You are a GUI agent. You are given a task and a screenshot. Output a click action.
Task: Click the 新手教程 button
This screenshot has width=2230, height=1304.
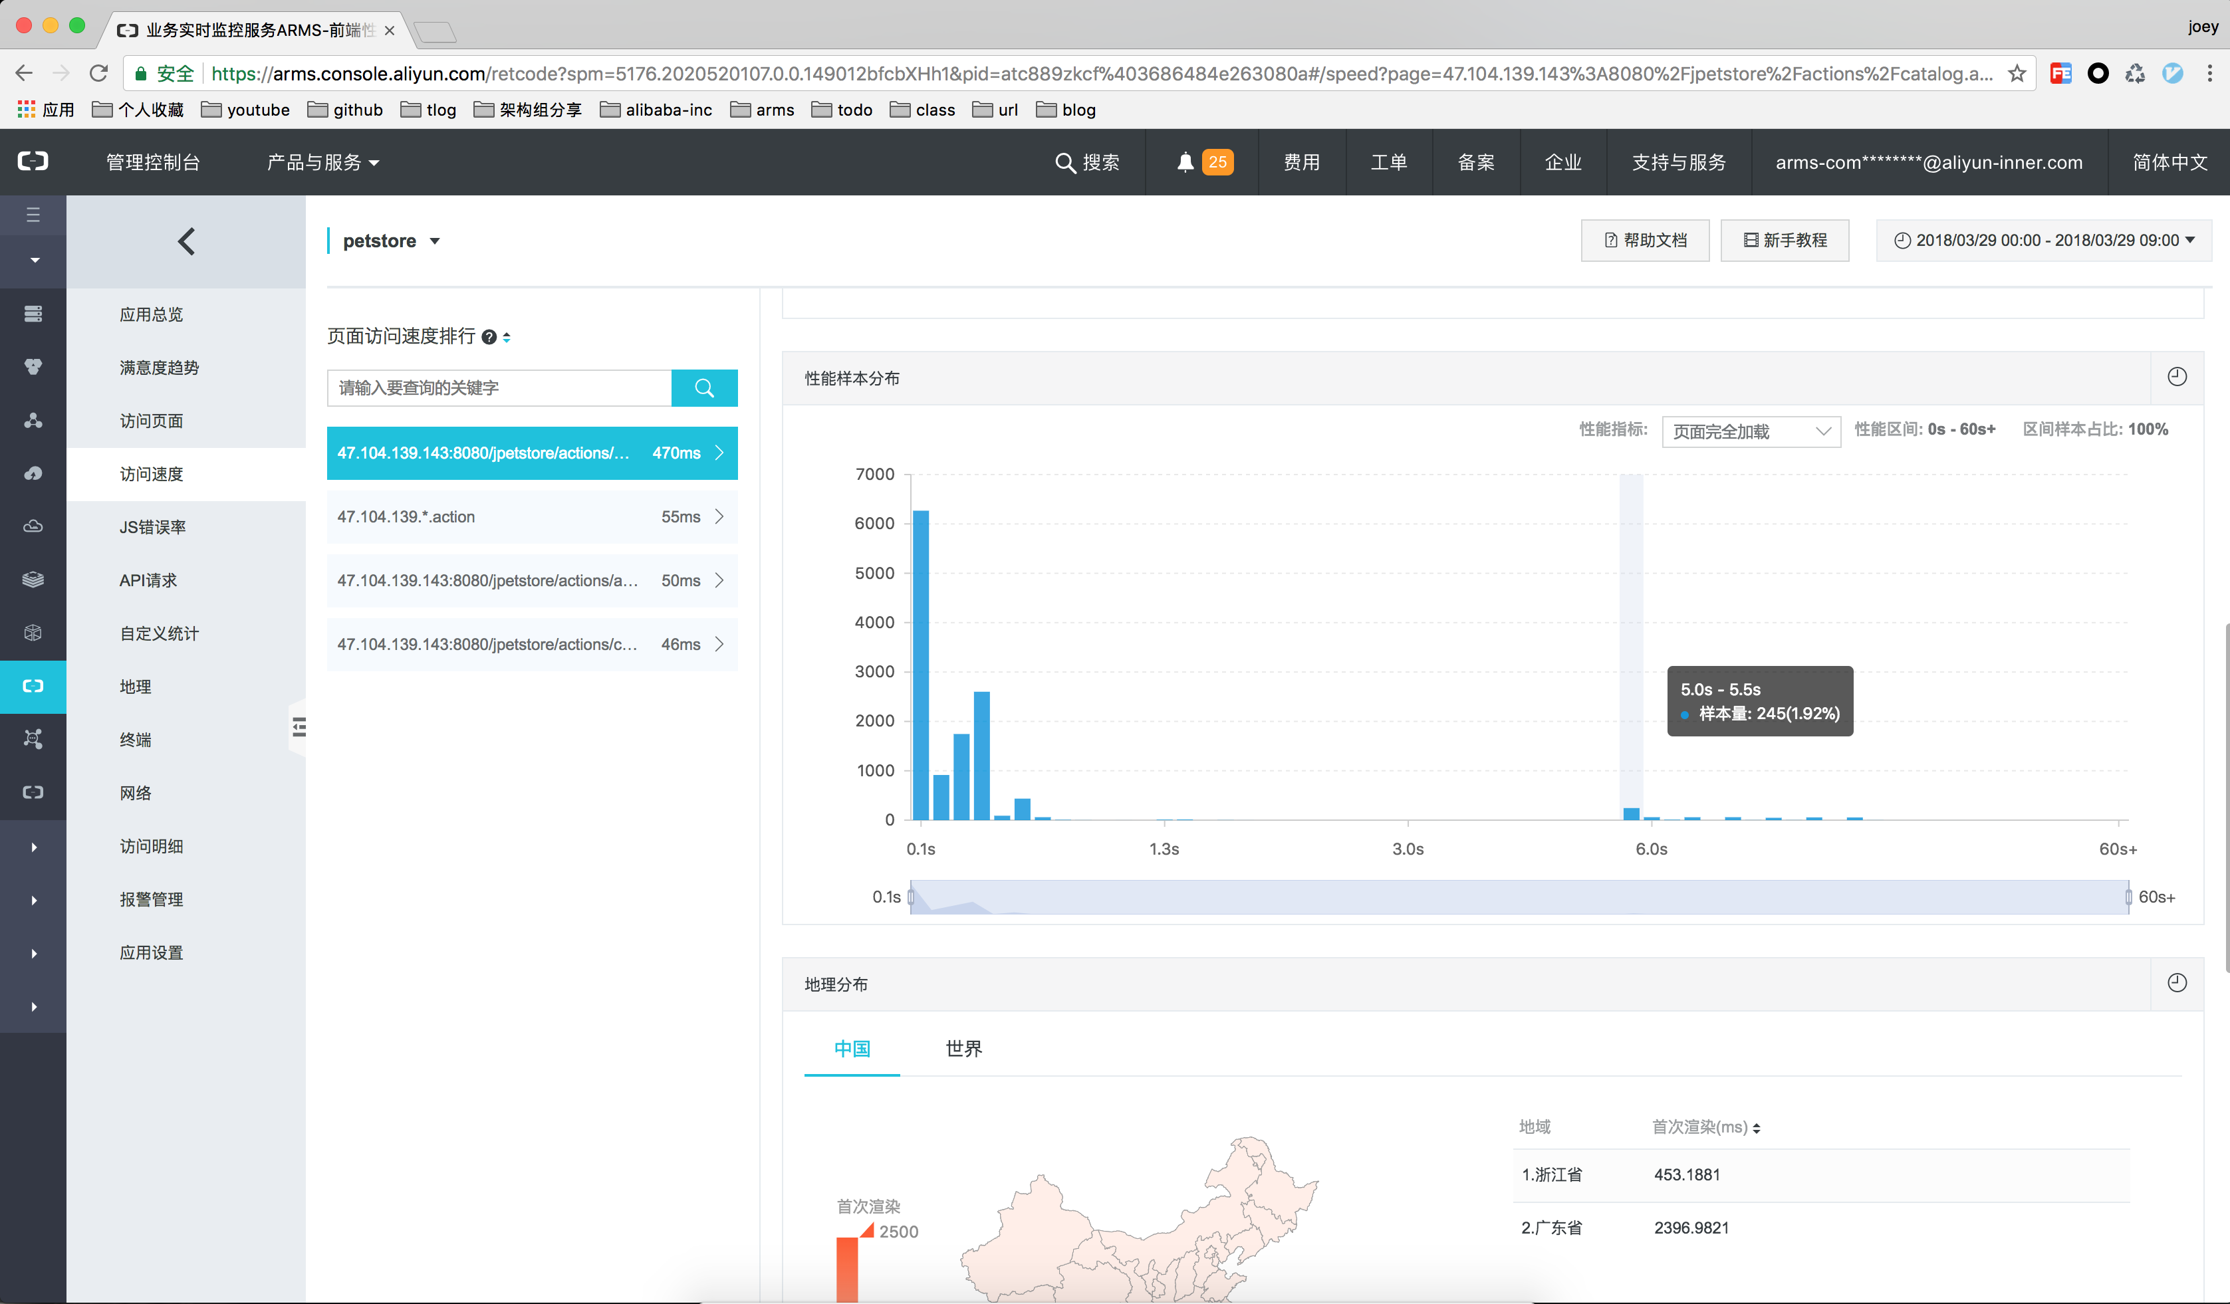click(1784, 241)
